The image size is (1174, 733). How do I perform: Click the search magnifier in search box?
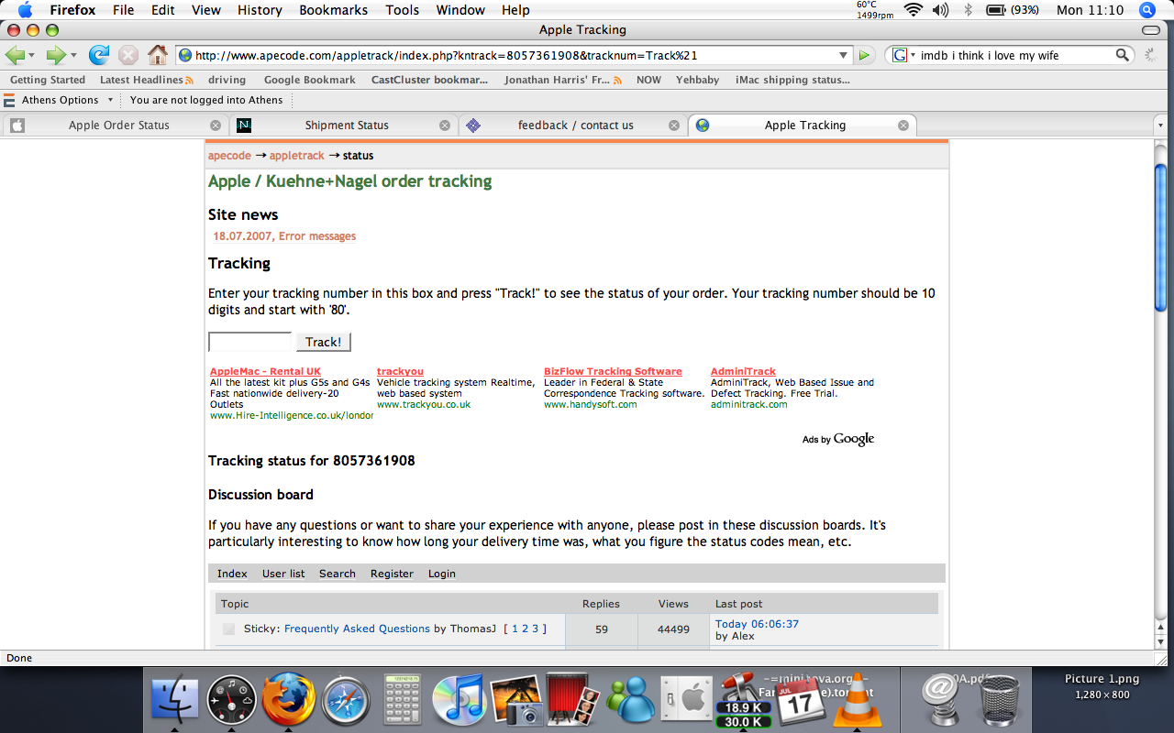[1123, 55]
